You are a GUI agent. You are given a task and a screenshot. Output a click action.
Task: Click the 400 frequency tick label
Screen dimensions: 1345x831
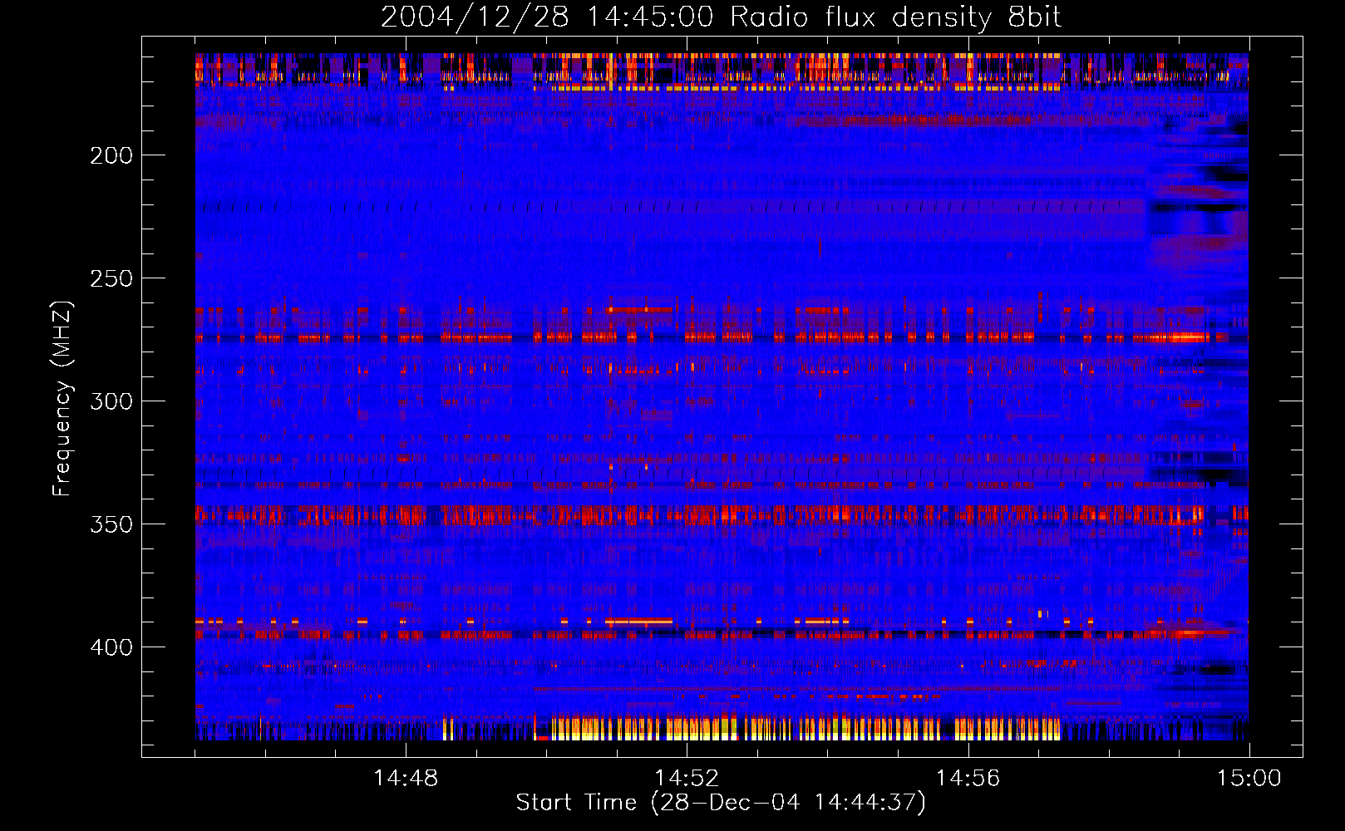[x=111, y=647]
